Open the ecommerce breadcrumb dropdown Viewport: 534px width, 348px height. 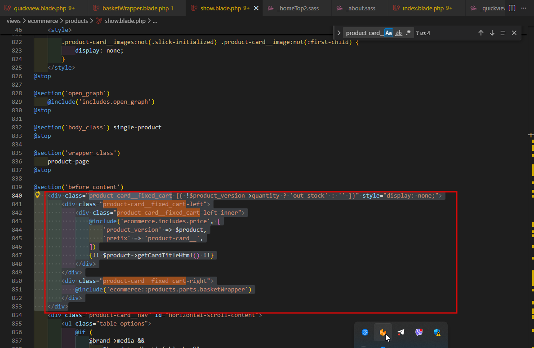42,21
